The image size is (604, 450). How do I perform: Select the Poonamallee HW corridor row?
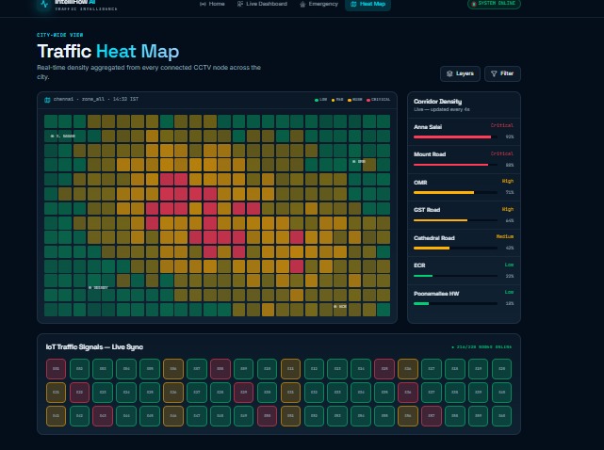[x=464, y=298]
